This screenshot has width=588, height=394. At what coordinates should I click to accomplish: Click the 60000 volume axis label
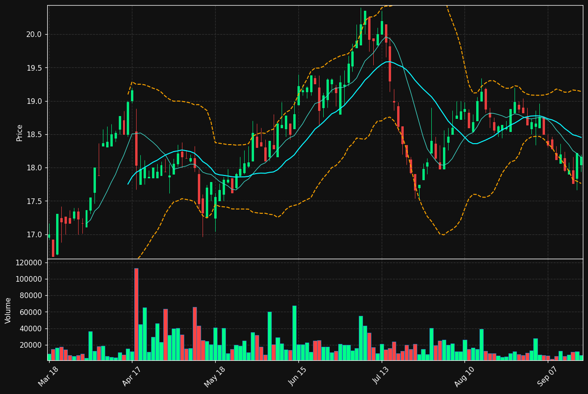[30, 312]
